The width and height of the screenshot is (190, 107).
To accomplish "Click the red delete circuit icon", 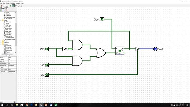I will pyautogui.click(x=7, y=10).
